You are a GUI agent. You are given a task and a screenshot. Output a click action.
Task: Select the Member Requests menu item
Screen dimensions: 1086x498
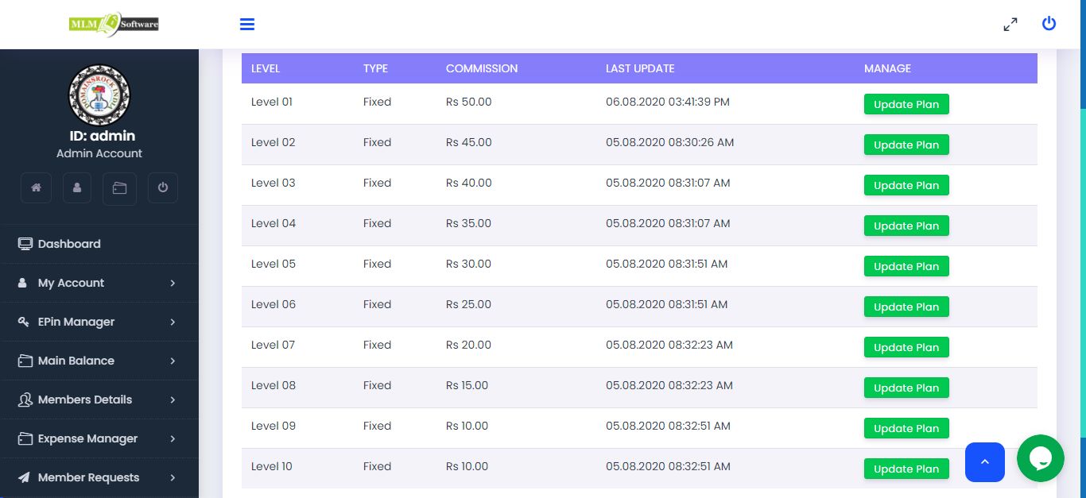[x=99, y=477]
